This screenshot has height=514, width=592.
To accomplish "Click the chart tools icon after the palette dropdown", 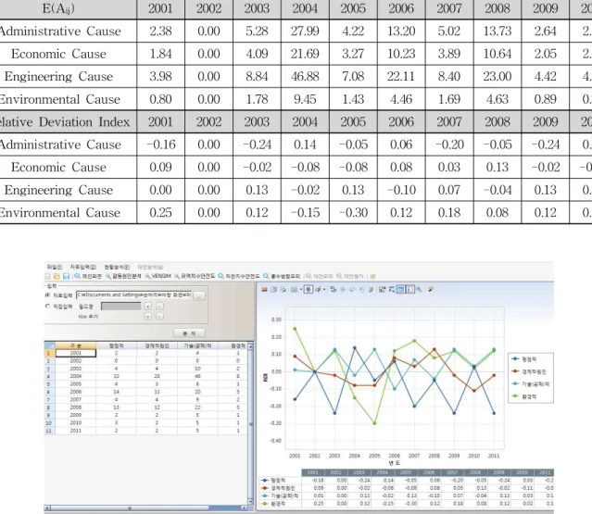I will click(334, 290).
